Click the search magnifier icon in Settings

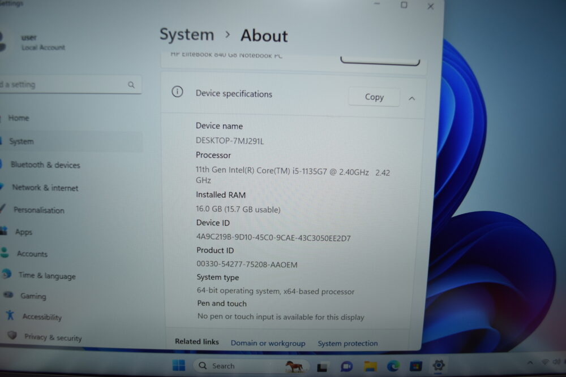pyautogui.click(x=131, y=85)
